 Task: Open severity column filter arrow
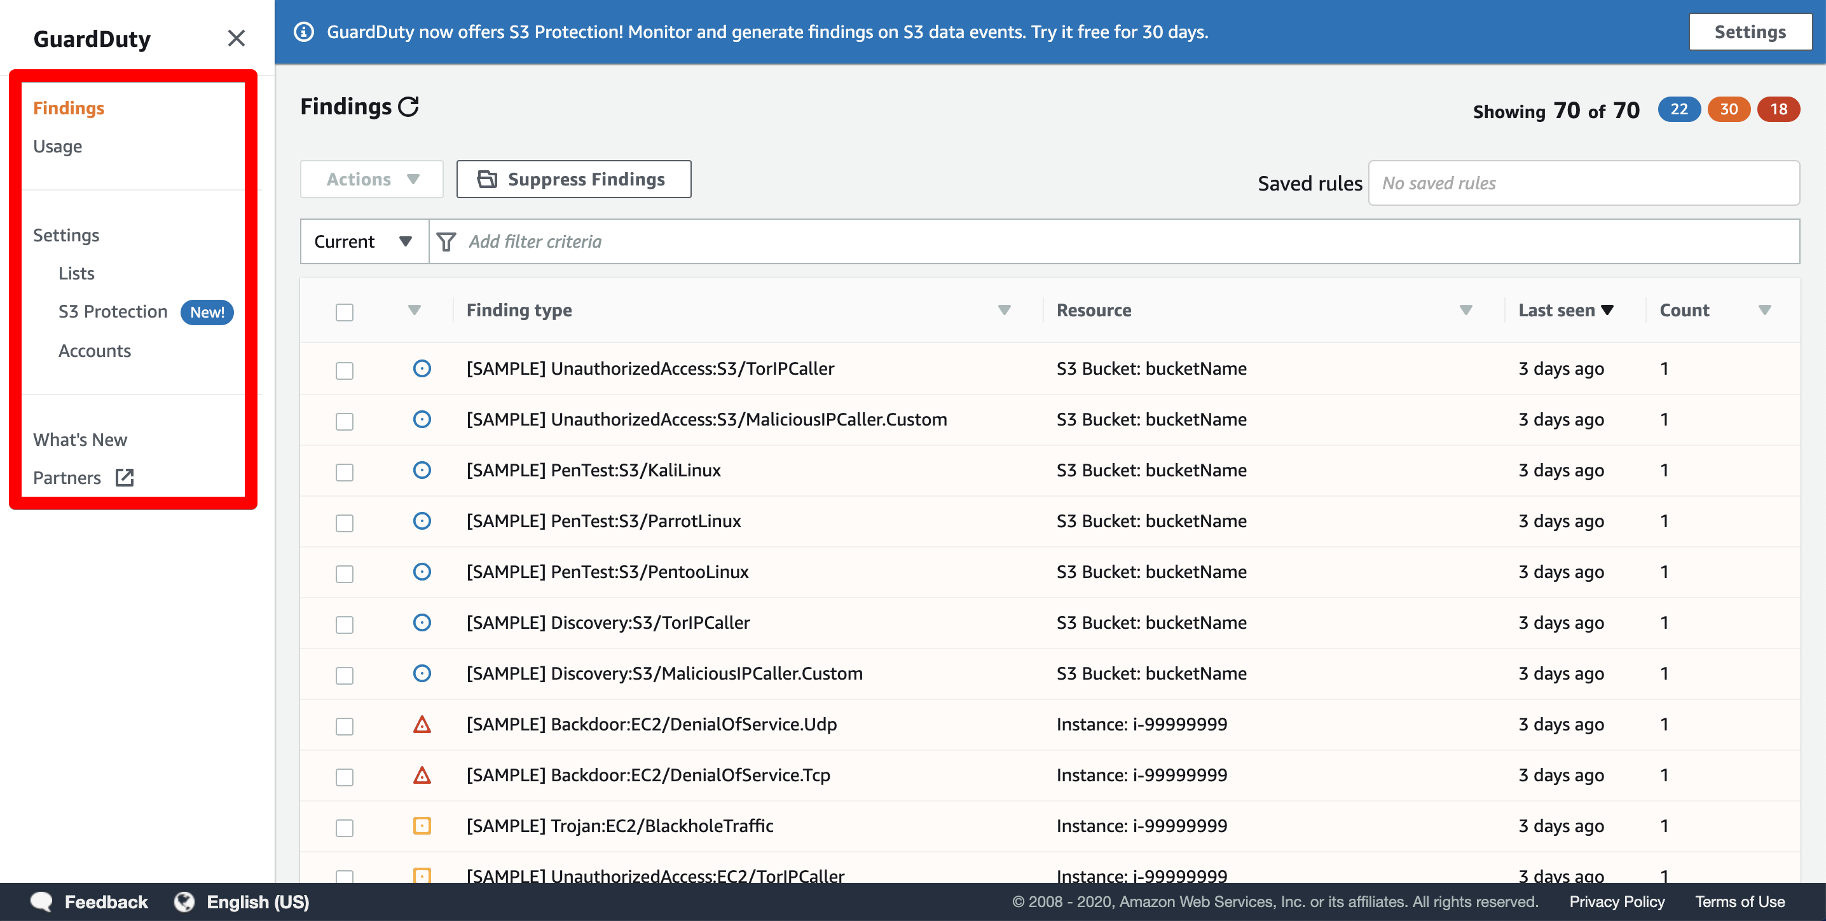pos(415,310)
